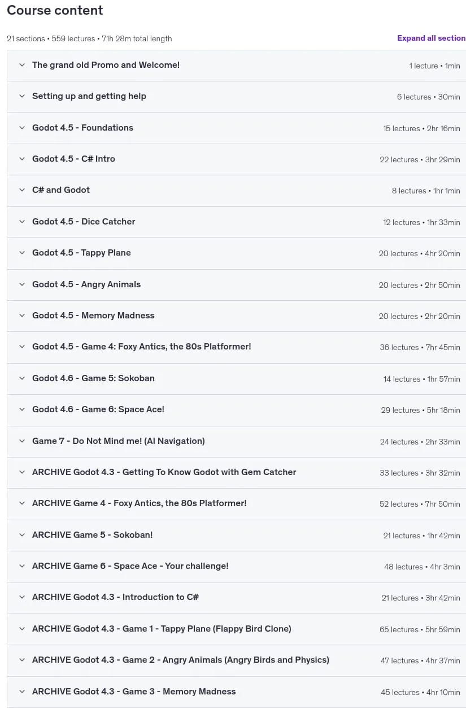Viewport: 466px width, 708px height.
Task: Expand 'Setting up and getting help' chevron
Action: click(x=22, y=96)
